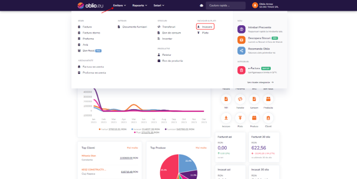This screenshot has width=357, height=179.
Task: Click the NIR quick action icon
Action: coord(226,99)
